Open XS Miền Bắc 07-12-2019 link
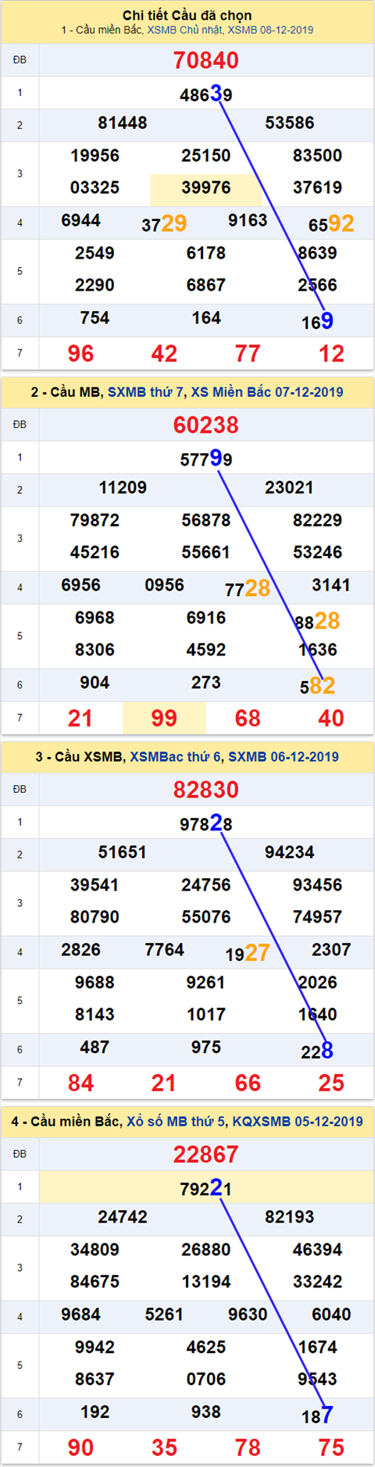 click(x=267, y=392)
